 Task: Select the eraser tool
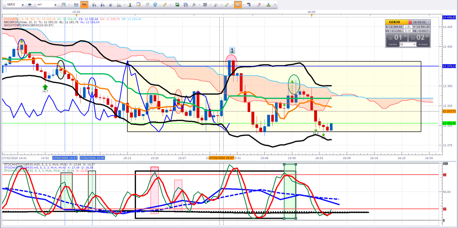pyautogui.click(x=259, y=5)
